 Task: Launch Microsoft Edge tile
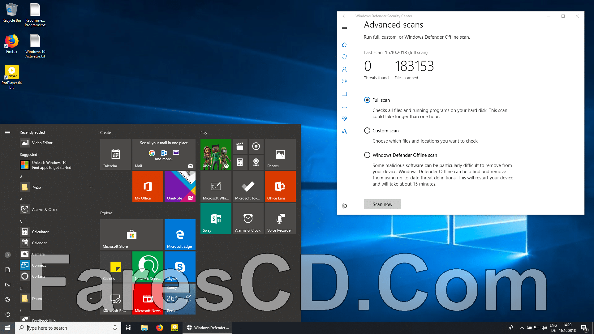click(180, 235)
